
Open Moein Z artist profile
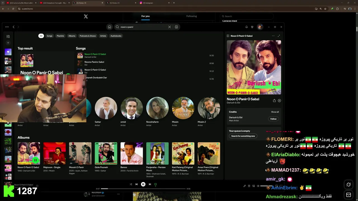[209, 112]
